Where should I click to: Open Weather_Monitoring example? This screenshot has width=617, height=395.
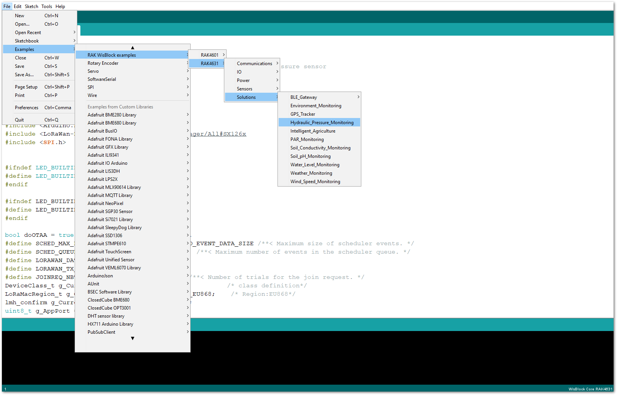[320, 173]
